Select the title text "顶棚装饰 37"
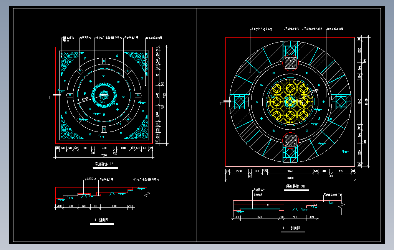This screenshot has width=394, height=250. [x=104, y=164]
